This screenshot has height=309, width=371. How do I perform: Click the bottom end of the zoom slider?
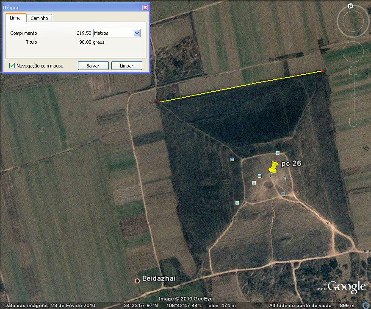click(353, 124)
